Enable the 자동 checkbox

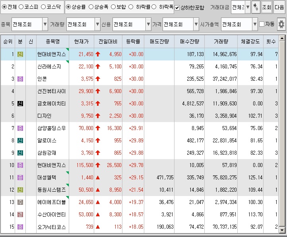pos(262,24)
